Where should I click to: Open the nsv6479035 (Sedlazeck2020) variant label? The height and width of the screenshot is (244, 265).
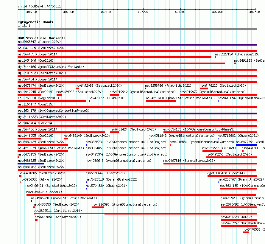click(41, 48)
